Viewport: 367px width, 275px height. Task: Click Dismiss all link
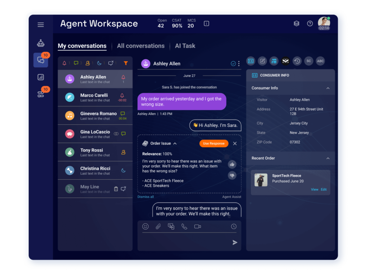tap(146, 197)
